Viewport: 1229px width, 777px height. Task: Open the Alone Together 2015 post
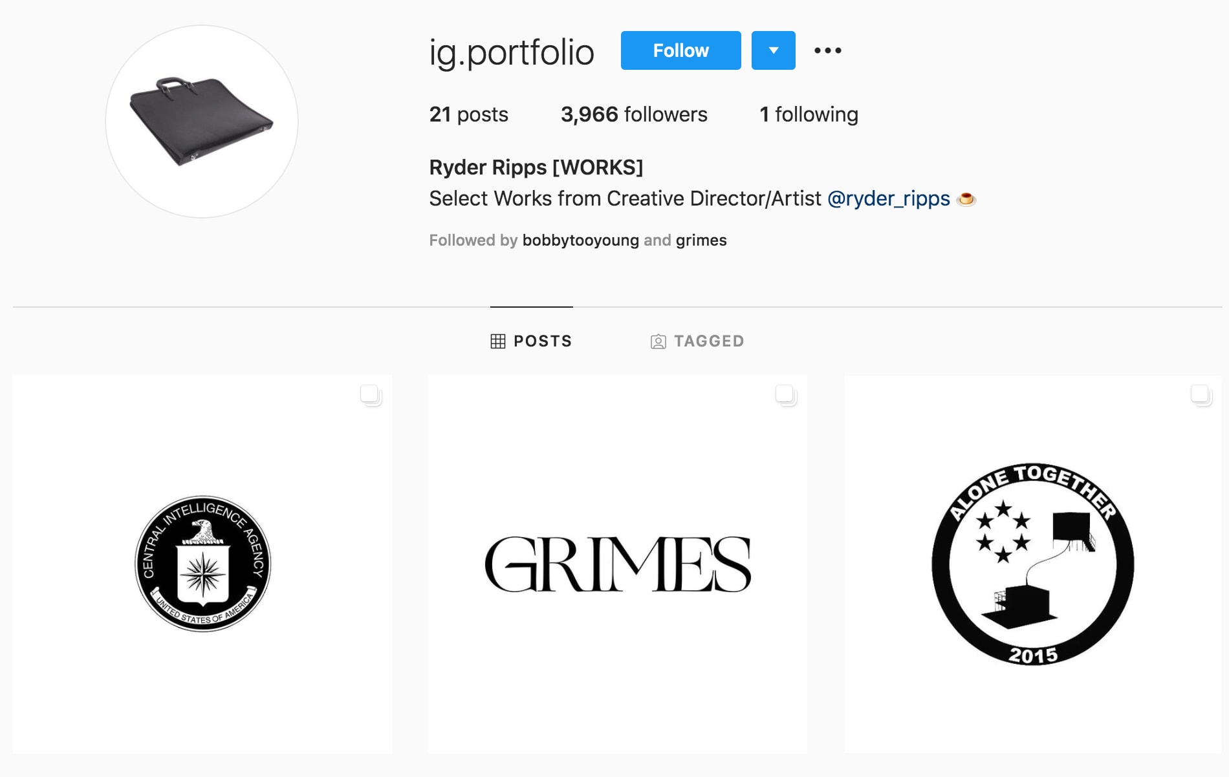click(1033, 564)
